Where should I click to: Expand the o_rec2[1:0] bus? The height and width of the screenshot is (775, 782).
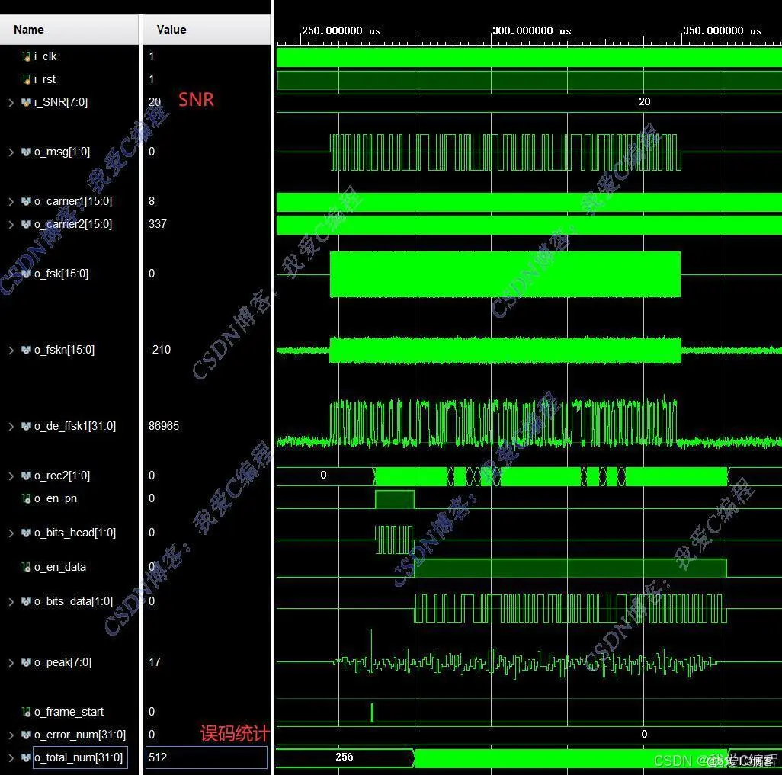(11, 476)
